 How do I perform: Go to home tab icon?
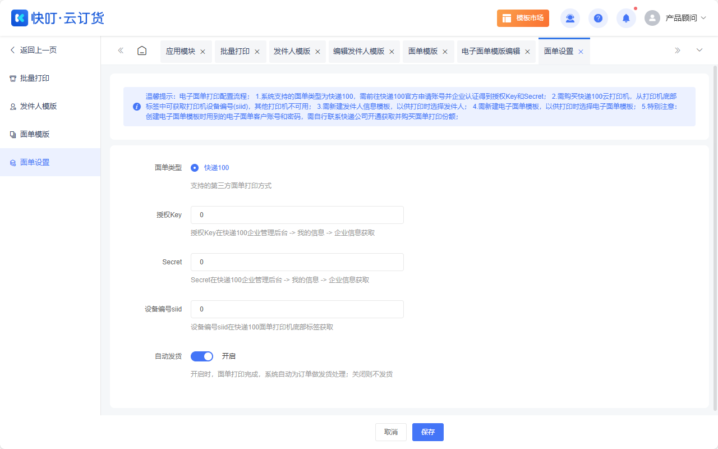point(142,51)
